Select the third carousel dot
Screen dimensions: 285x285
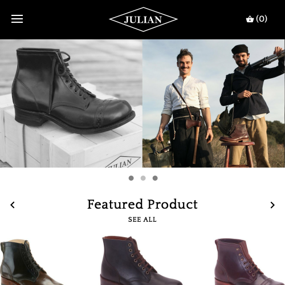coord(155,178)
